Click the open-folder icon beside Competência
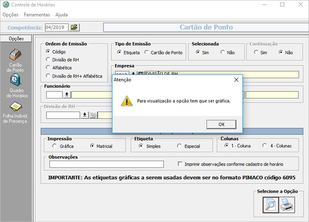Image resolution: width=309 pixels, height=222 pixels. pyautogui.click(x=74, y=27)
